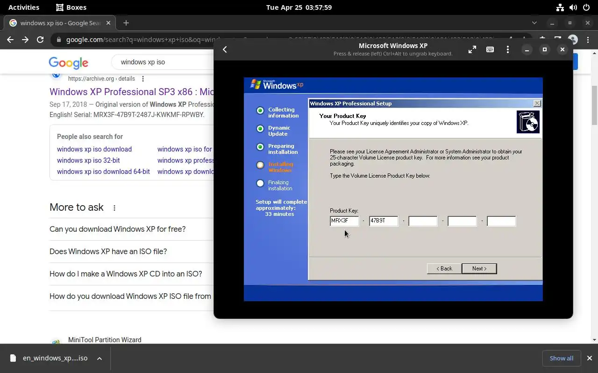Open the archive.org result options dots

point(143,79)
